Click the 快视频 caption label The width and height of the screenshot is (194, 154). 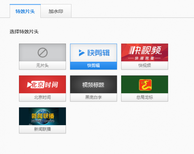coord(145,66)
